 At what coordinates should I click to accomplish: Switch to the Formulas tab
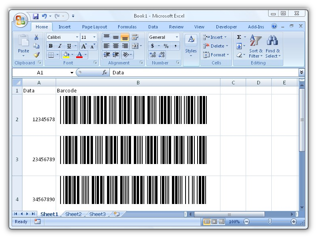click(x=127, y=27)
